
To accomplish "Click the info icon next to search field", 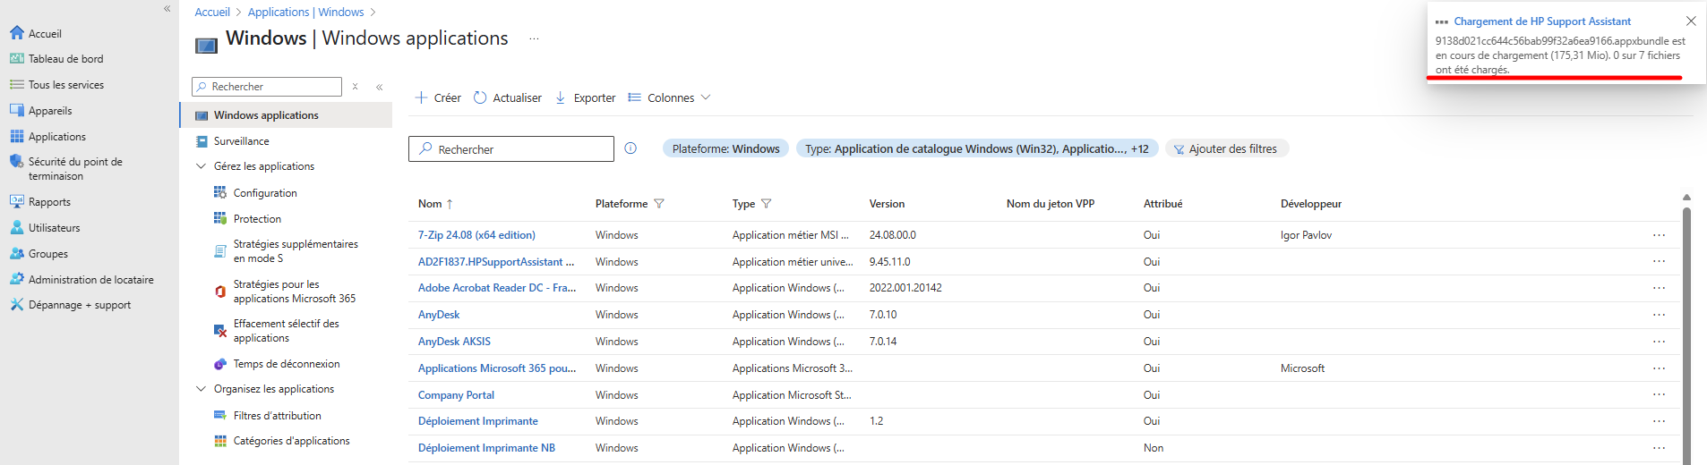I will (x=630, y=148).
